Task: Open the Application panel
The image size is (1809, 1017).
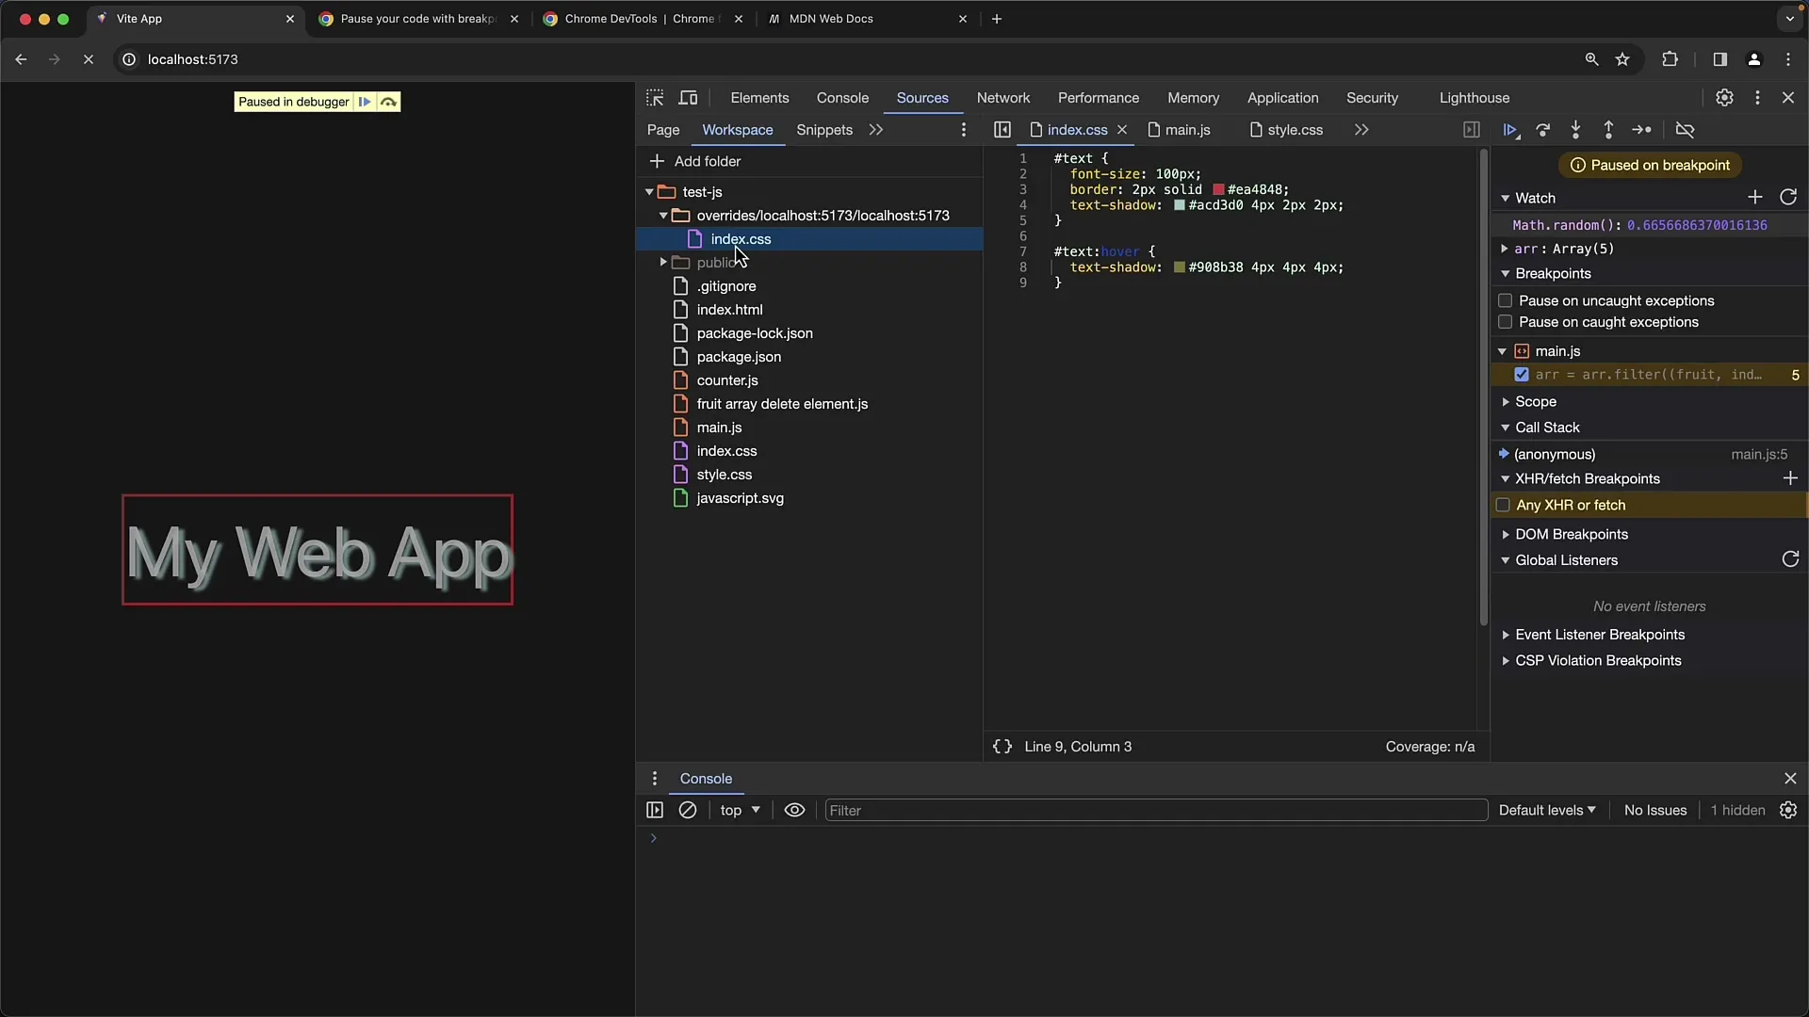Action: [x=1282, y=98]
